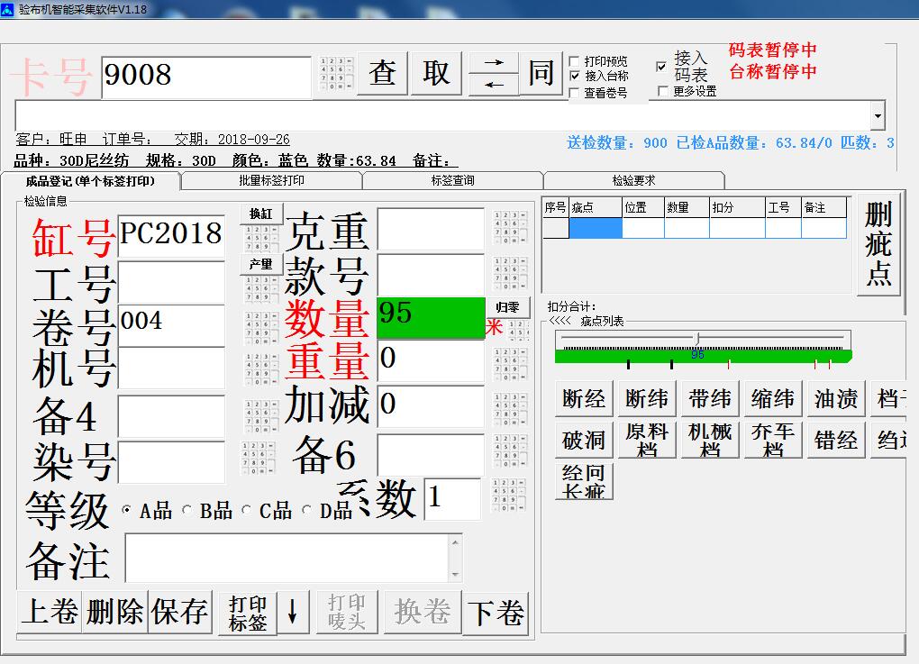Viewport: 919px width, 664px height.
Task: Click 产量 button
Action: [x=261, y=264]
